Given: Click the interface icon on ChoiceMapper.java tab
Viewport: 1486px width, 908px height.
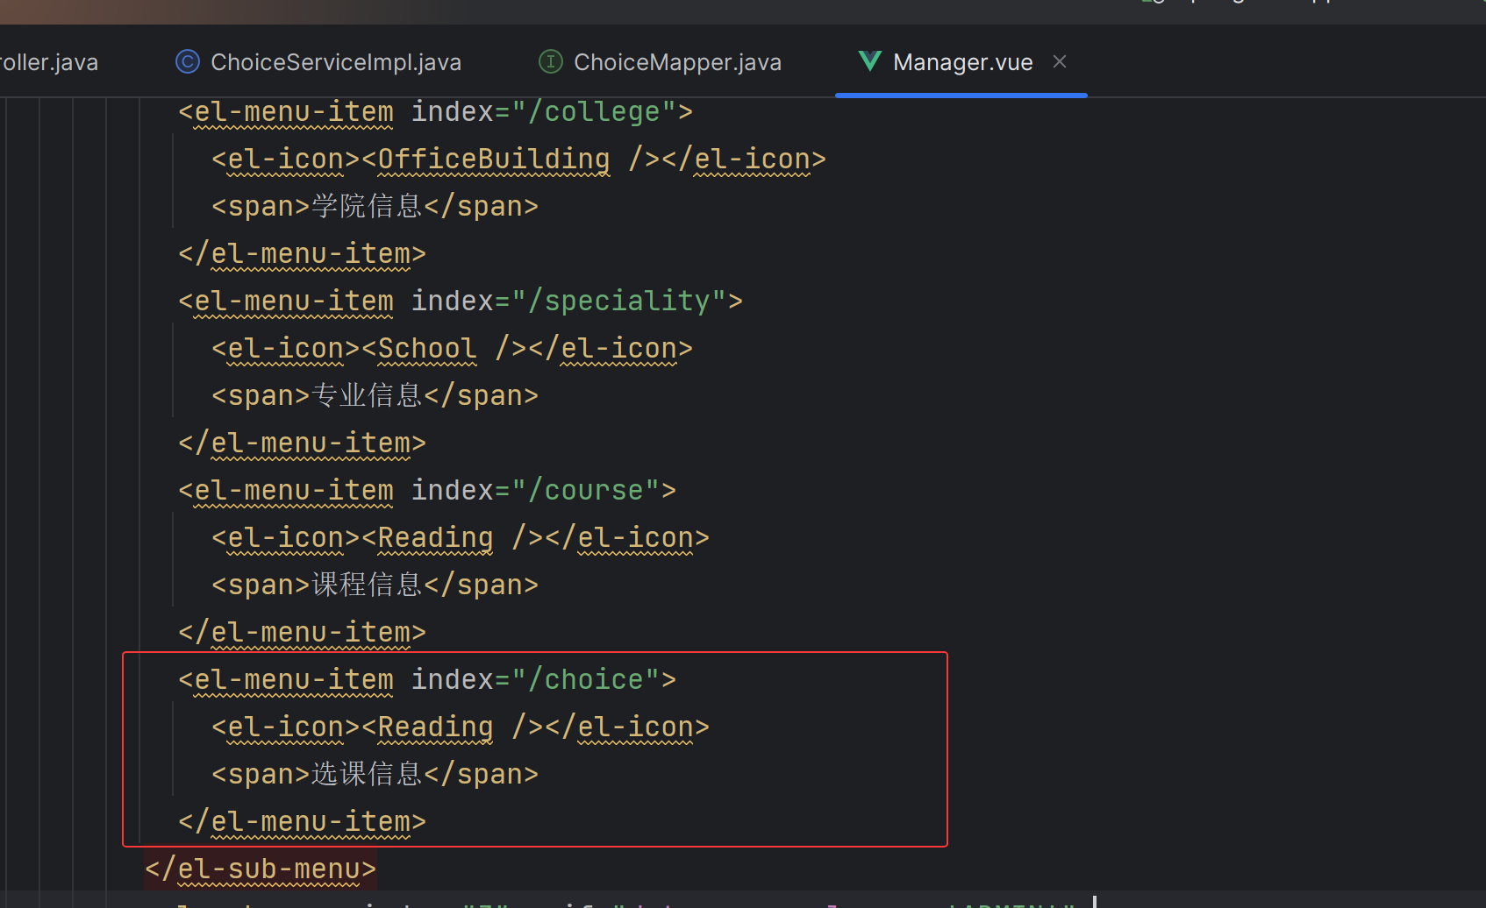Looking at the screenshot, I should coord(550,61).
